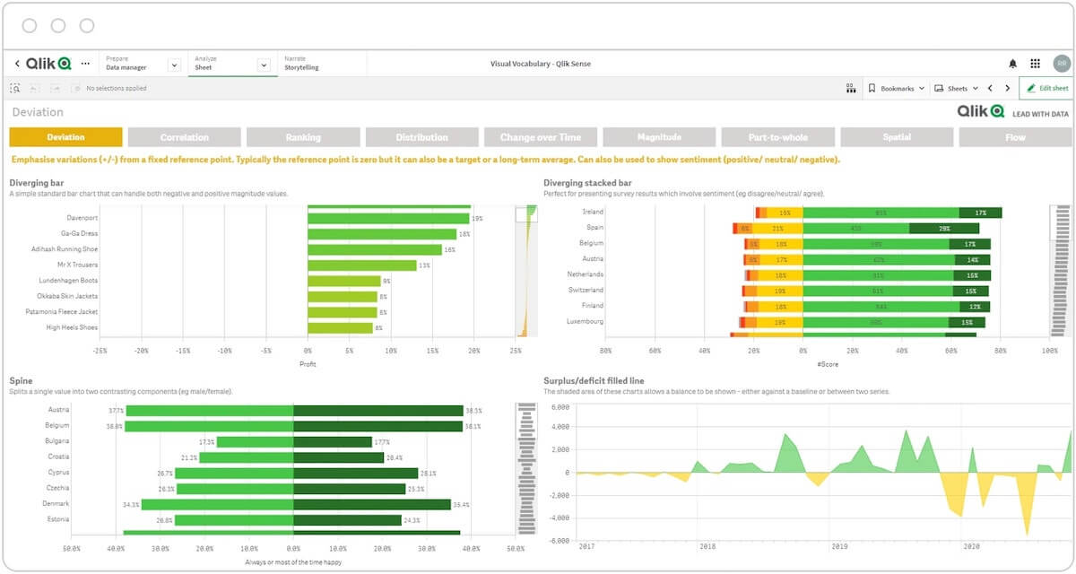This screenshot has height=574, width=1076.
Task: Navigate back with the left chevron
Action: tap(17, 64)
